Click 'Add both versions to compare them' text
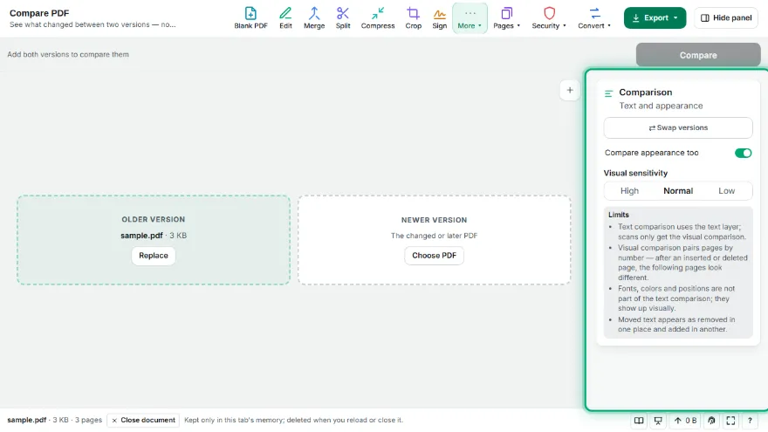Screen dimensions: 768x432 (x=68, y=54)
